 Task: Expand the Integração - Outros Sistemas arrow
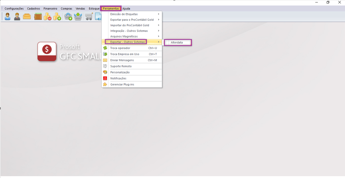(158, 31)
